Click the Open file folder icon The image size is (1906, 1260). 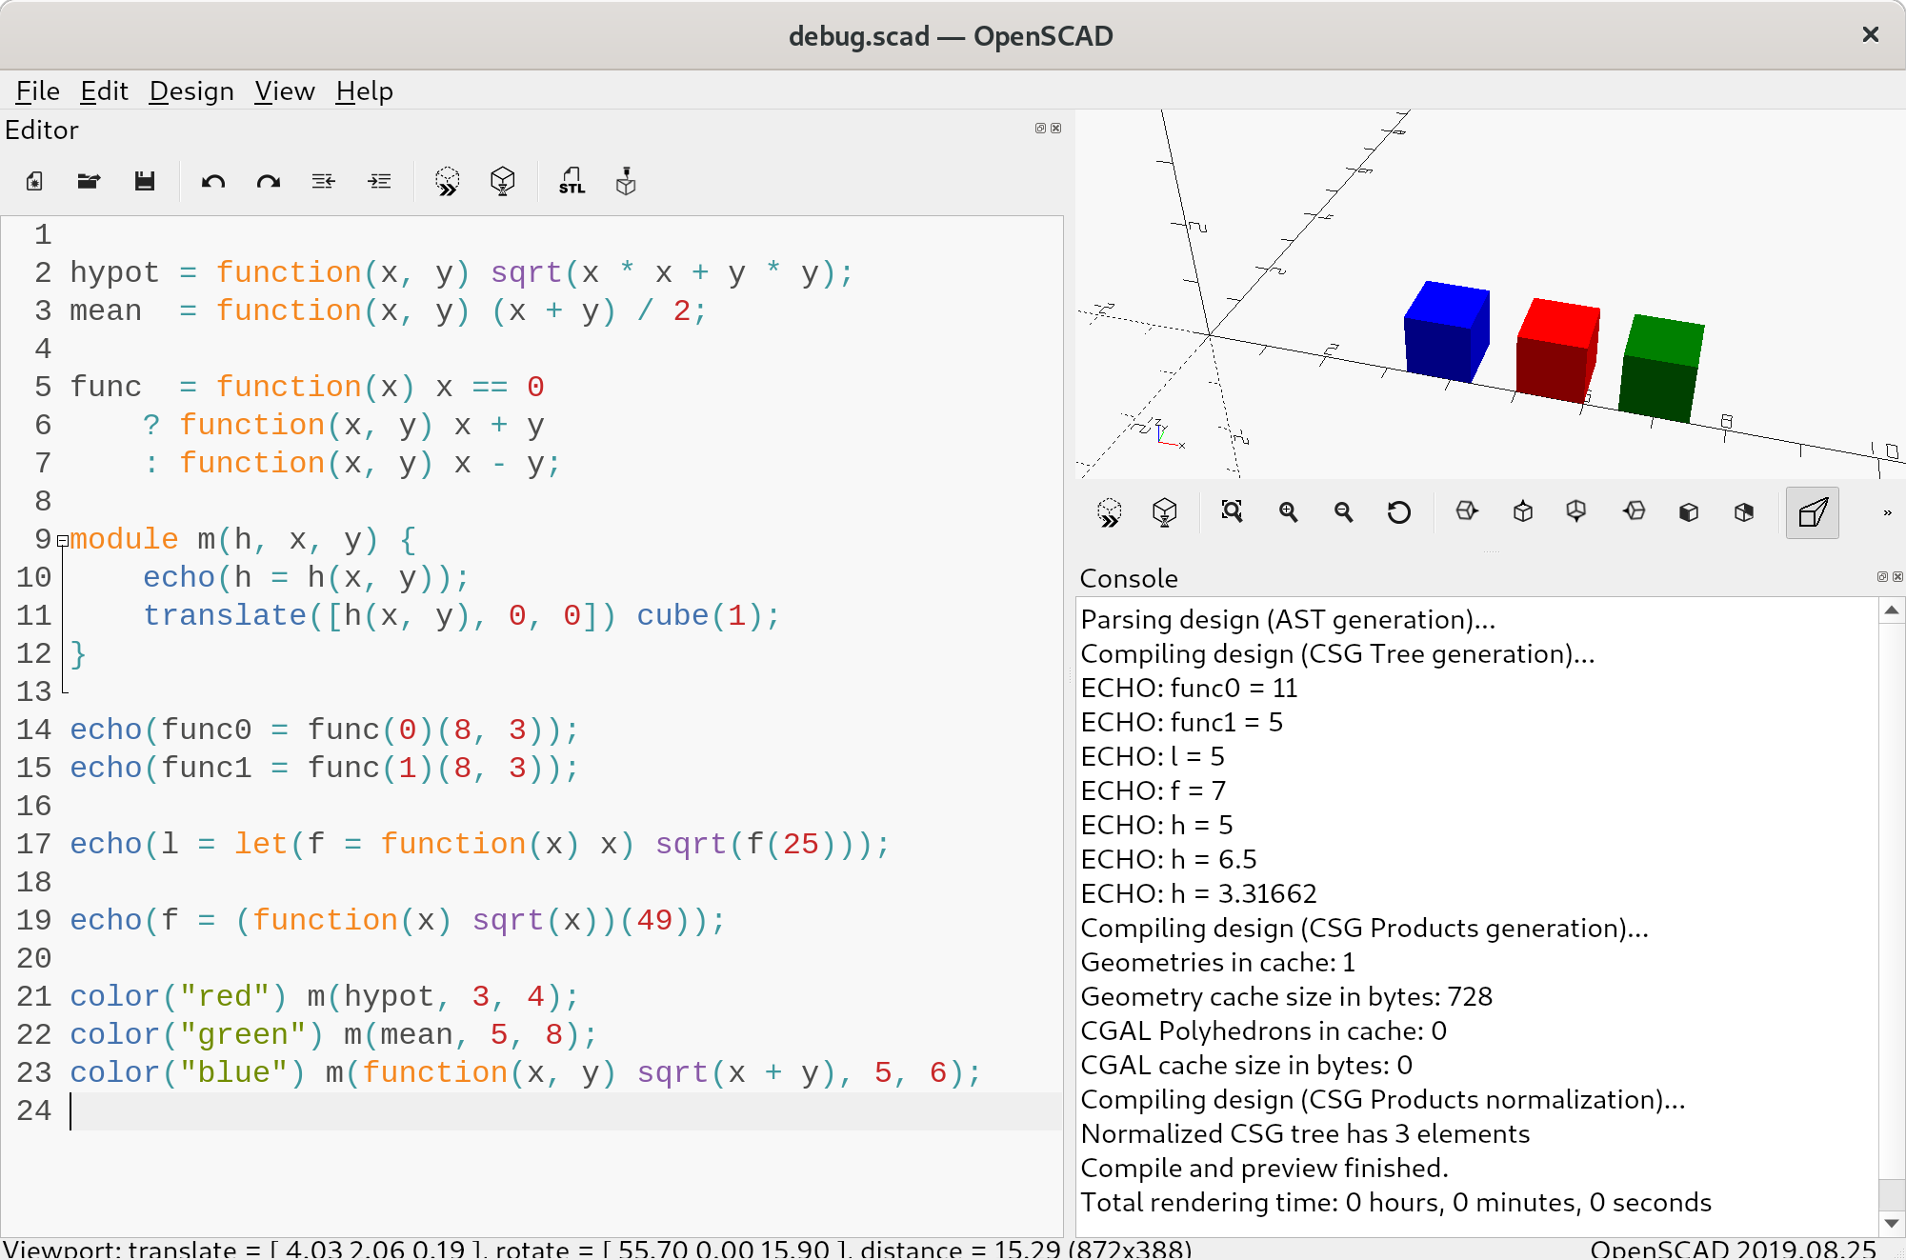tap(89, 181)
